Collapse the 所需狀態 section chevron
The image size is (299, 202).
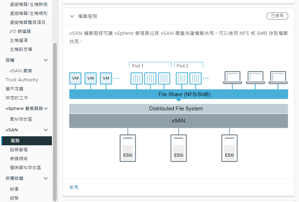pos(46,178)
